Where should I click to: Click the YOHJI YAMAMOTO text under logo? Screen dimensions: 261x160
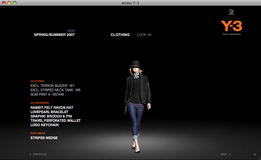coord(231,34)
